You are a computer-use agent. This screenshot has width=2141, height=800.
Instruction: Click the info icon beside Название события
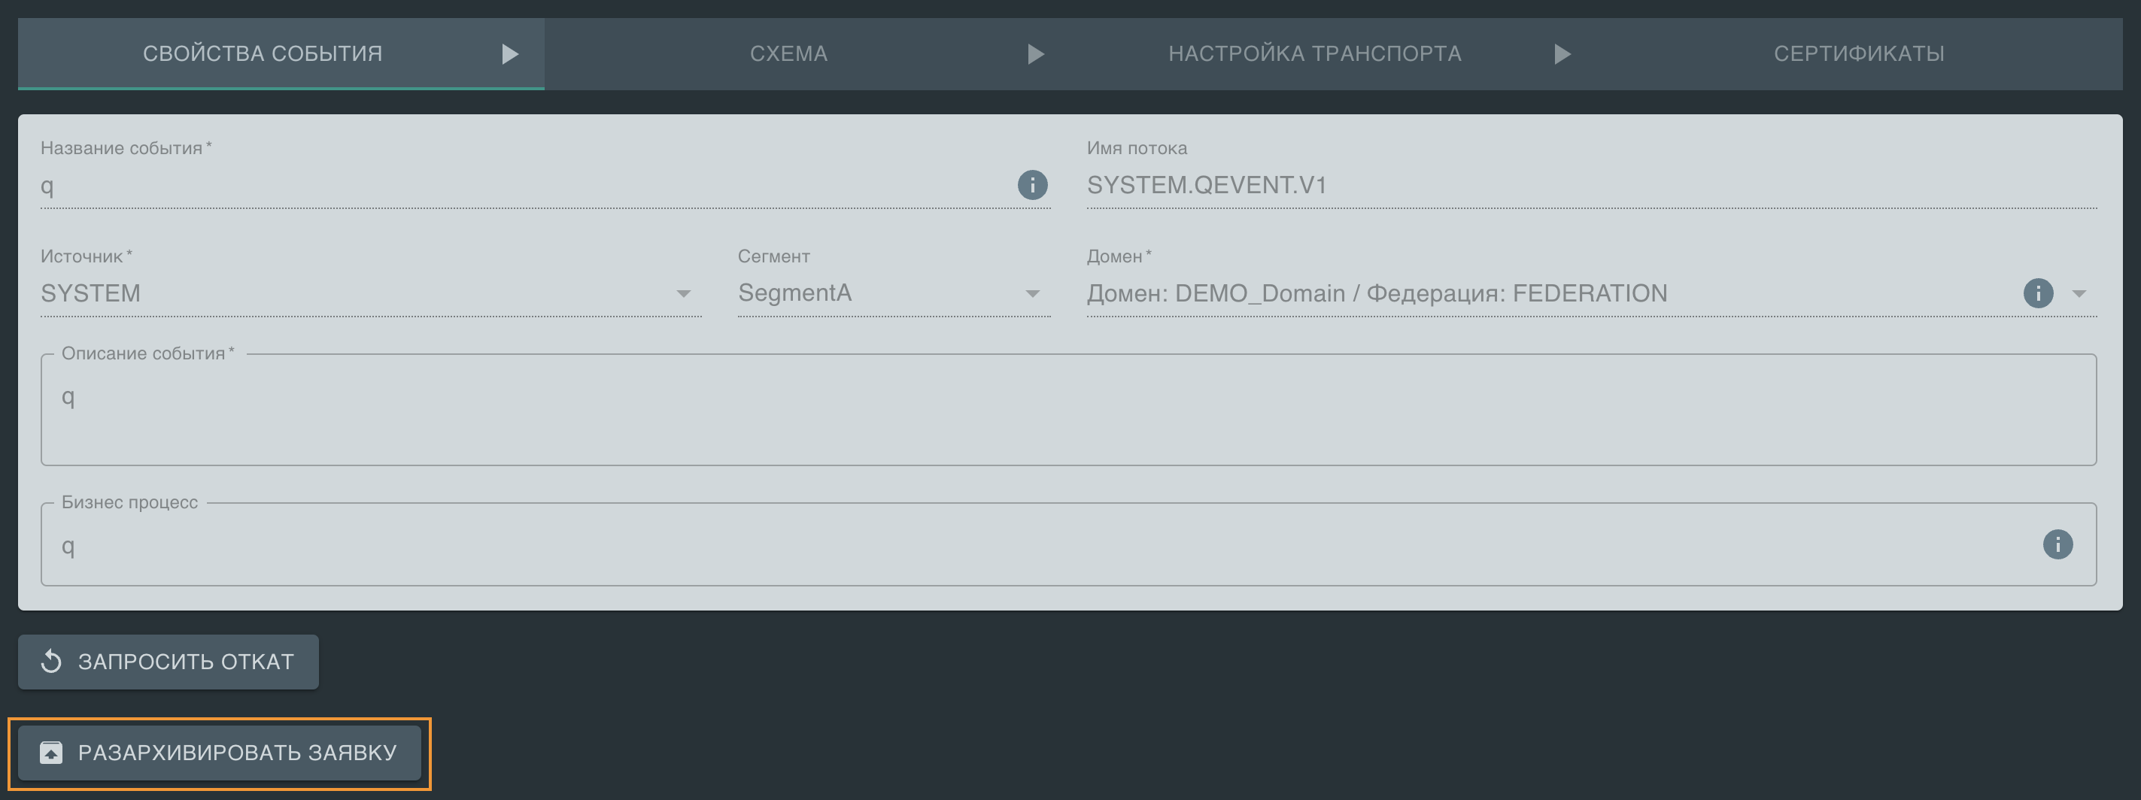click(1032, 184)
